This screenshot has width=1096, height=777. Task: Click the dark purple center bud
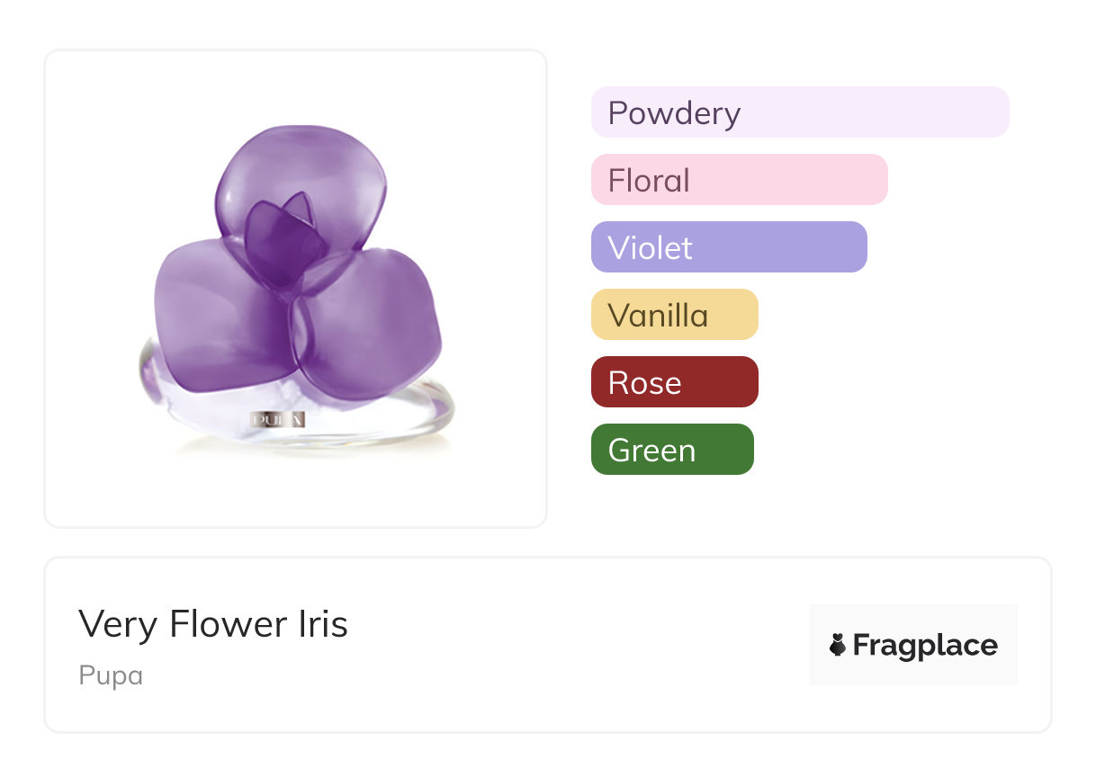pyautogui.click(x=285, y=238)
